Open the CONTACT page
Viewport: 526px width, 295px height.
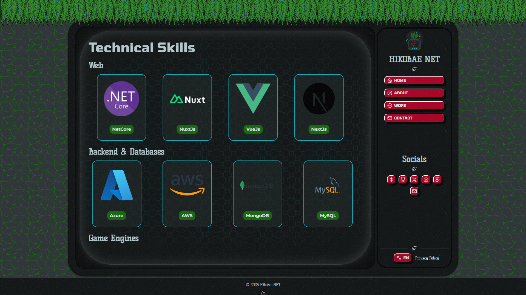click(414, 118)
